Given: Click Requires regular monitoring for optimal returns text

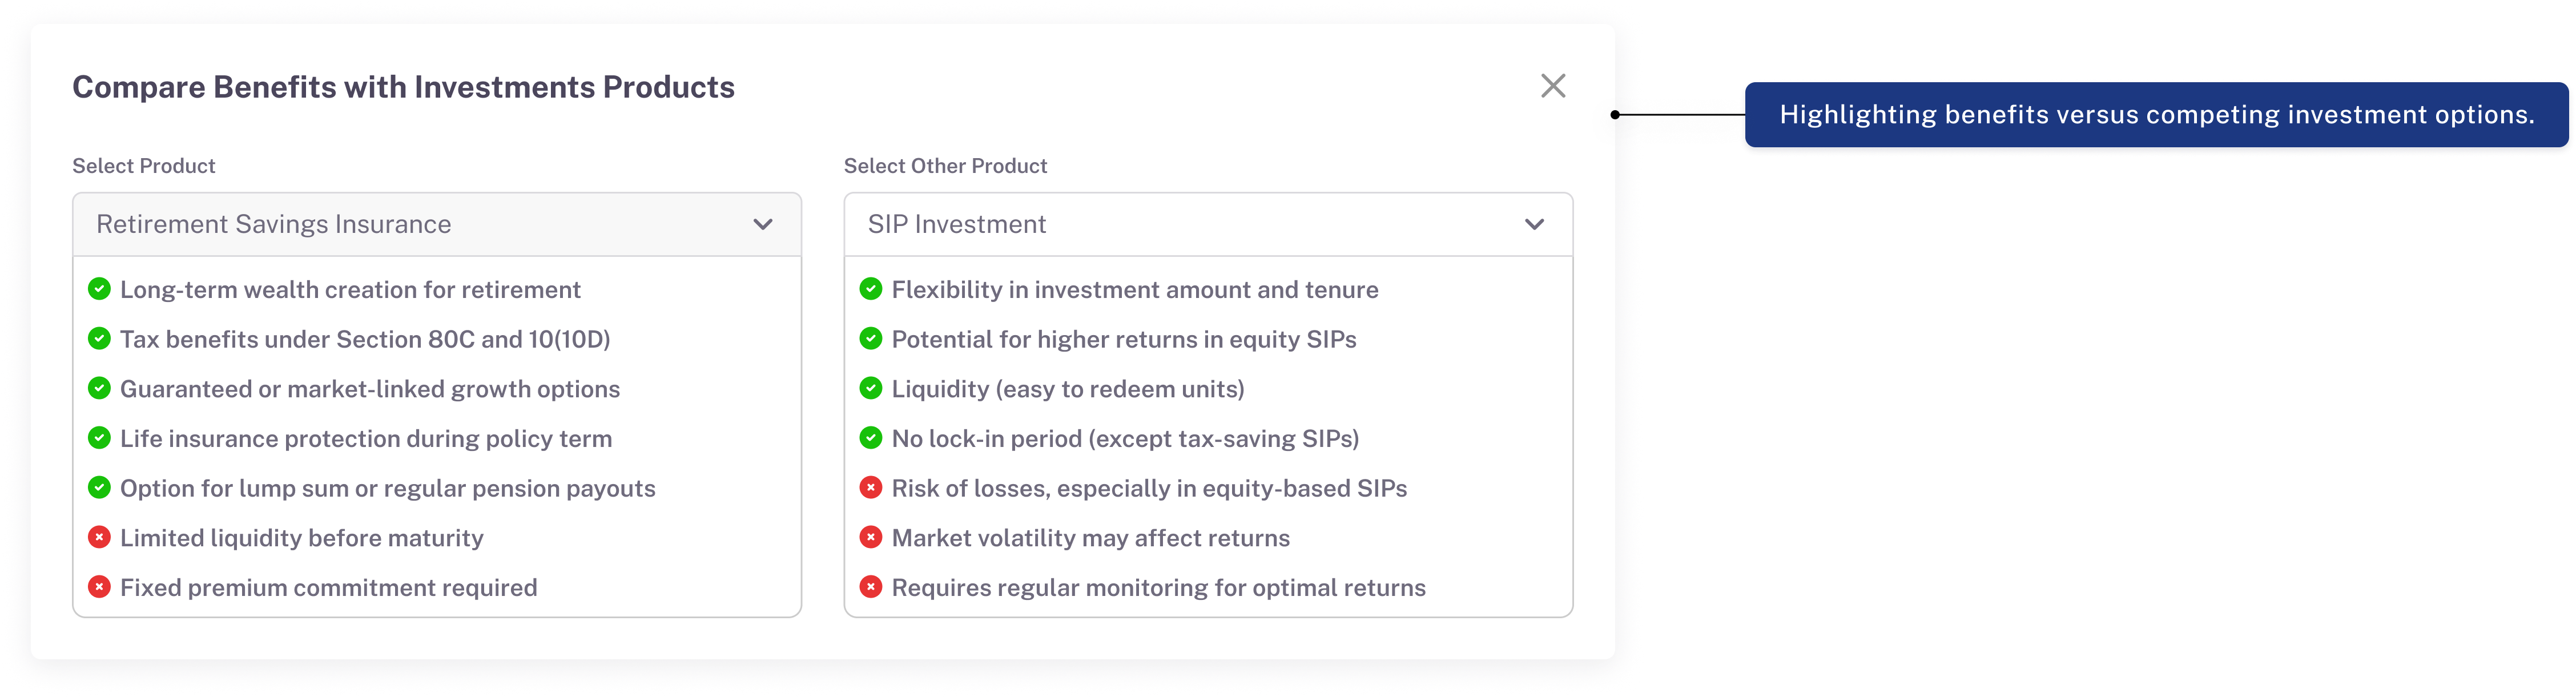Looking at the screenshot, I should (1158, 588).
